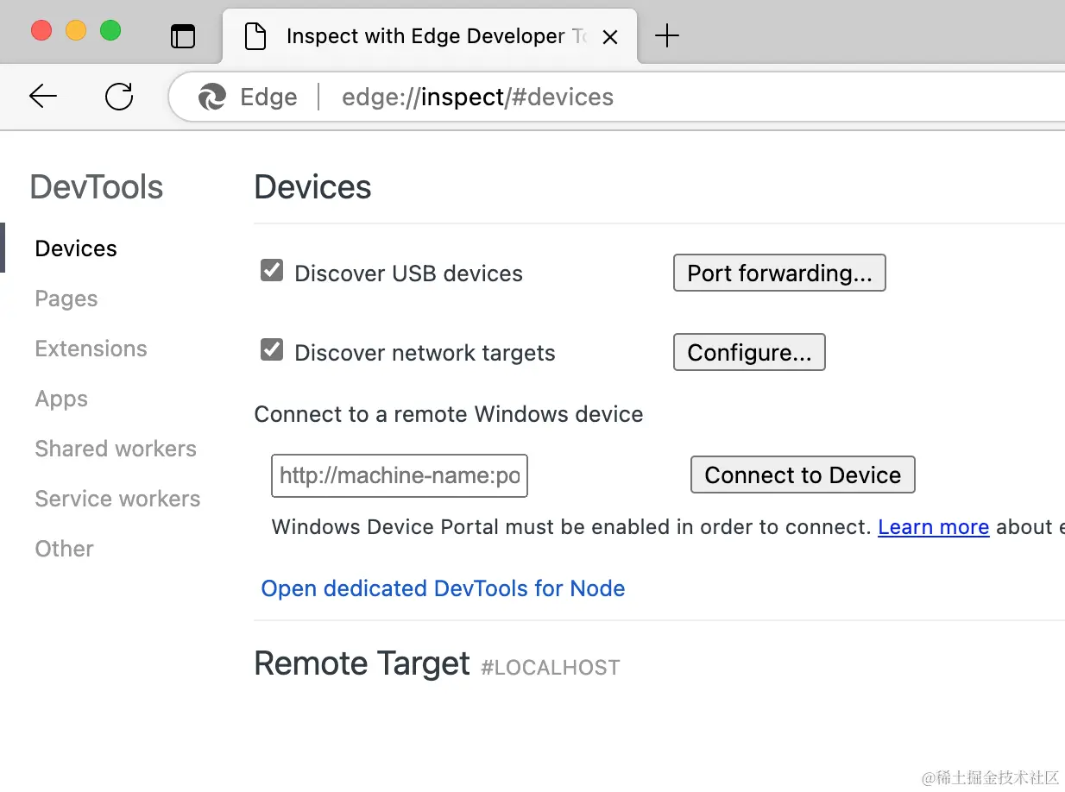Click the browser back arrow
1065x792 pixels.
point(43,97)
